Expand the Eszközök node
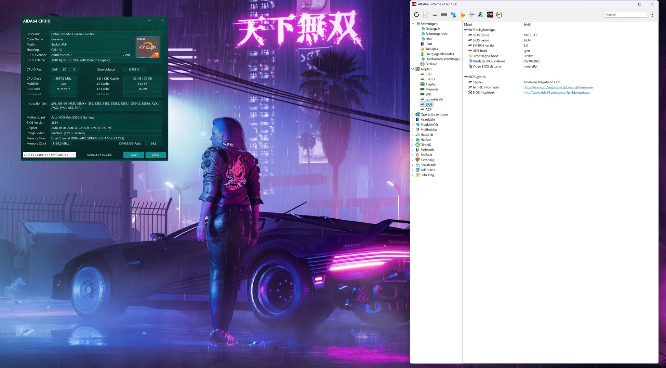The width and height of the screenshot is (666, 368). [x=413, y=150]
